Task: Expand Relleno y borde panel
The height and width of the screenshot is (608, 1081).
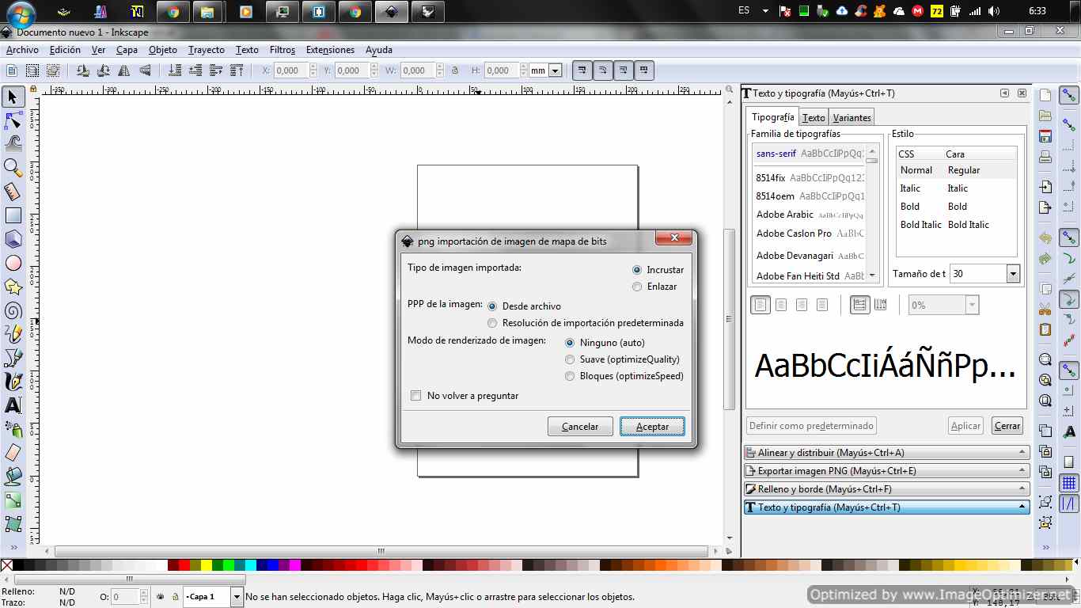Action: pyautogui.click(x=886, y=489)
